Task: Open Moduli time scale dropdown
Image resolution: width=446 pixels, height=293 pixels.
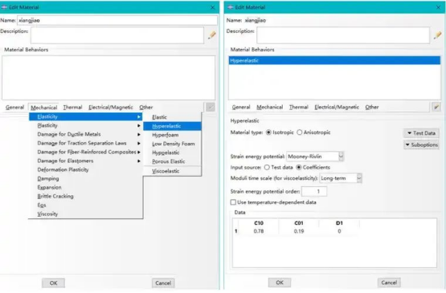Action: coord(359,178)
